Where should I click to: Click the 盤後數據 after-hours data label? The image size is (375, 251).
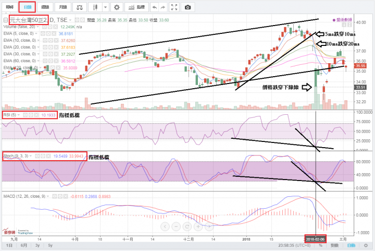pos(342,20)
